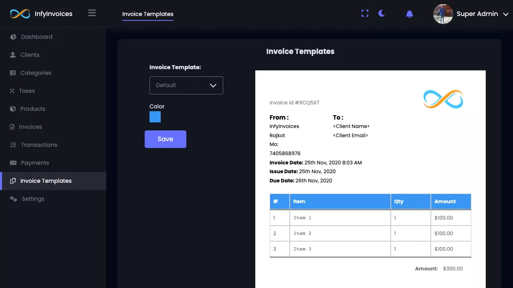Click the 'Item 2' table cell
Screen dimensions: 513x288
tap(340, 234)
